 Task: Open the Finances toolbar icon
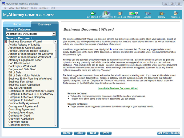(x=175, y=15)
